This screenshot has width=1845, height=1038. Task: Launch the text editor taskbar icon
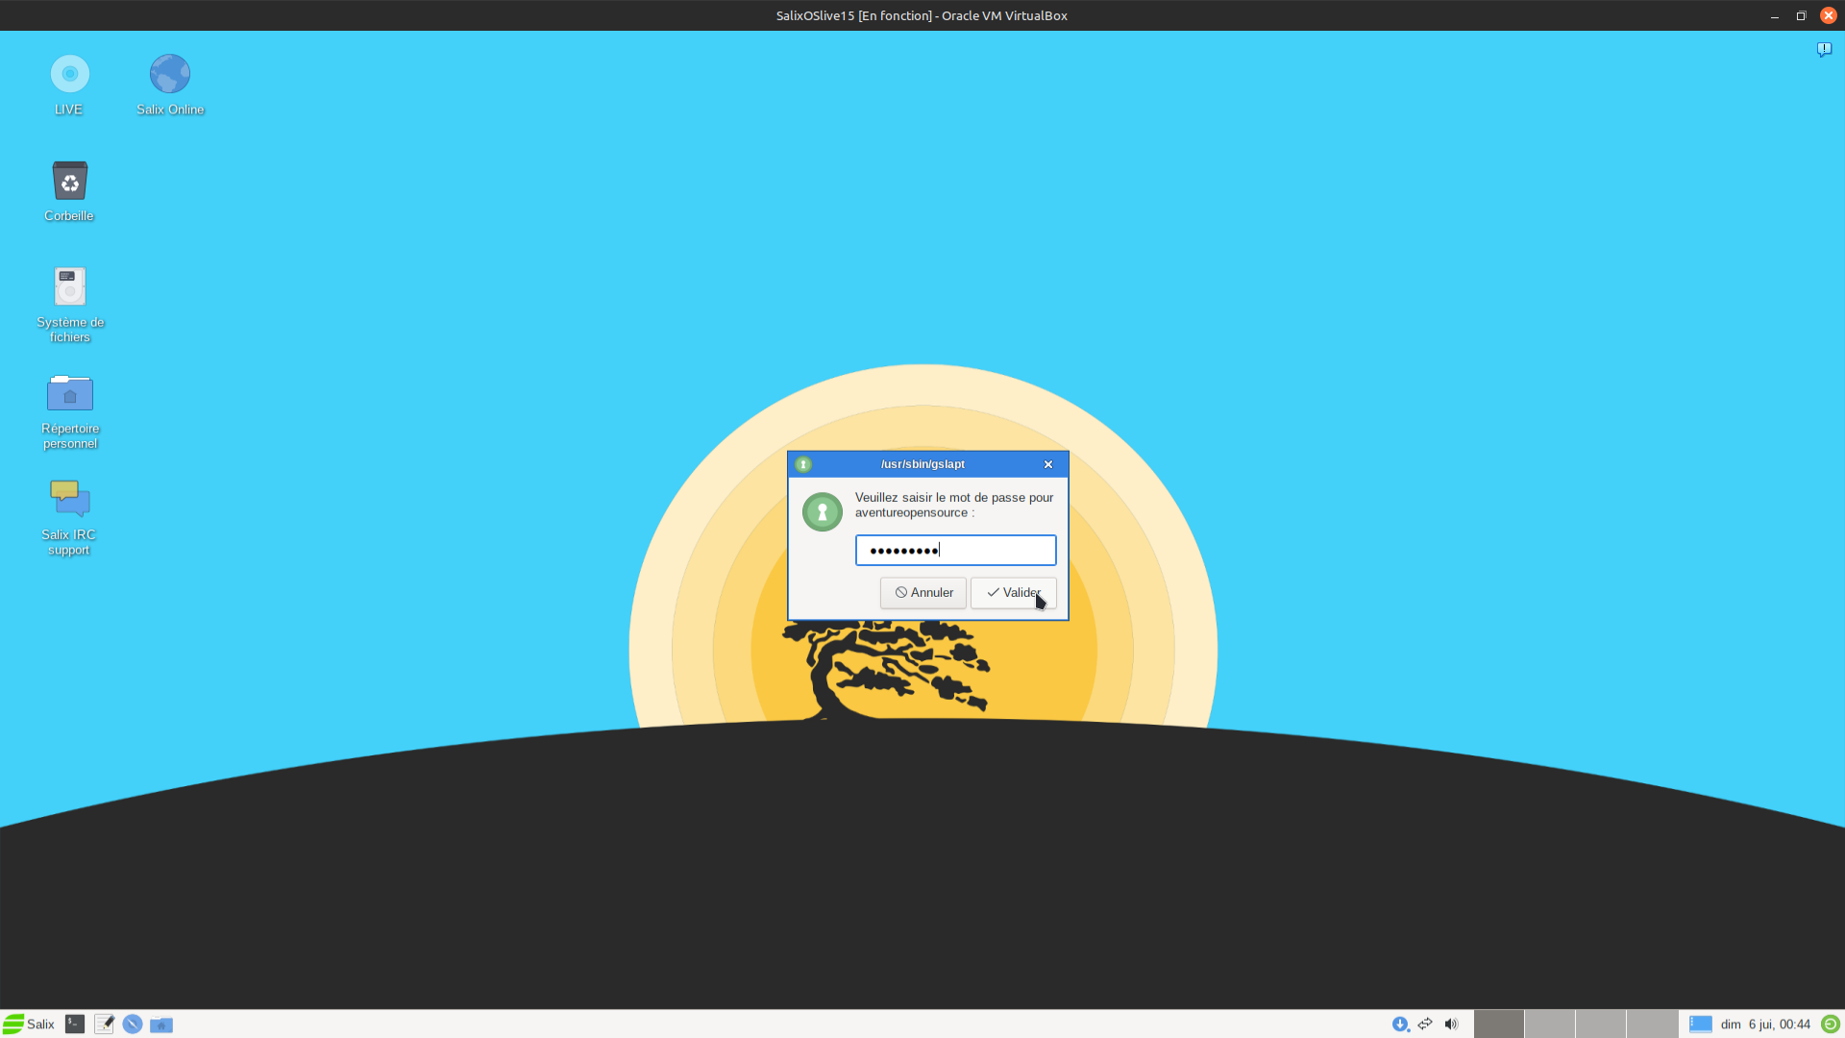104,1025
